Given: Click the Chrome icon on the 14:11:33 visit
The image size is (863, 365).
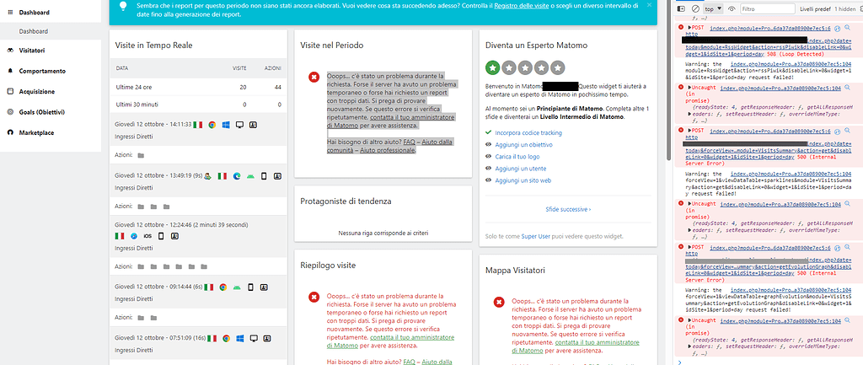Looking at the screenshot, I should pyautogui.click(x=212, y=125).
